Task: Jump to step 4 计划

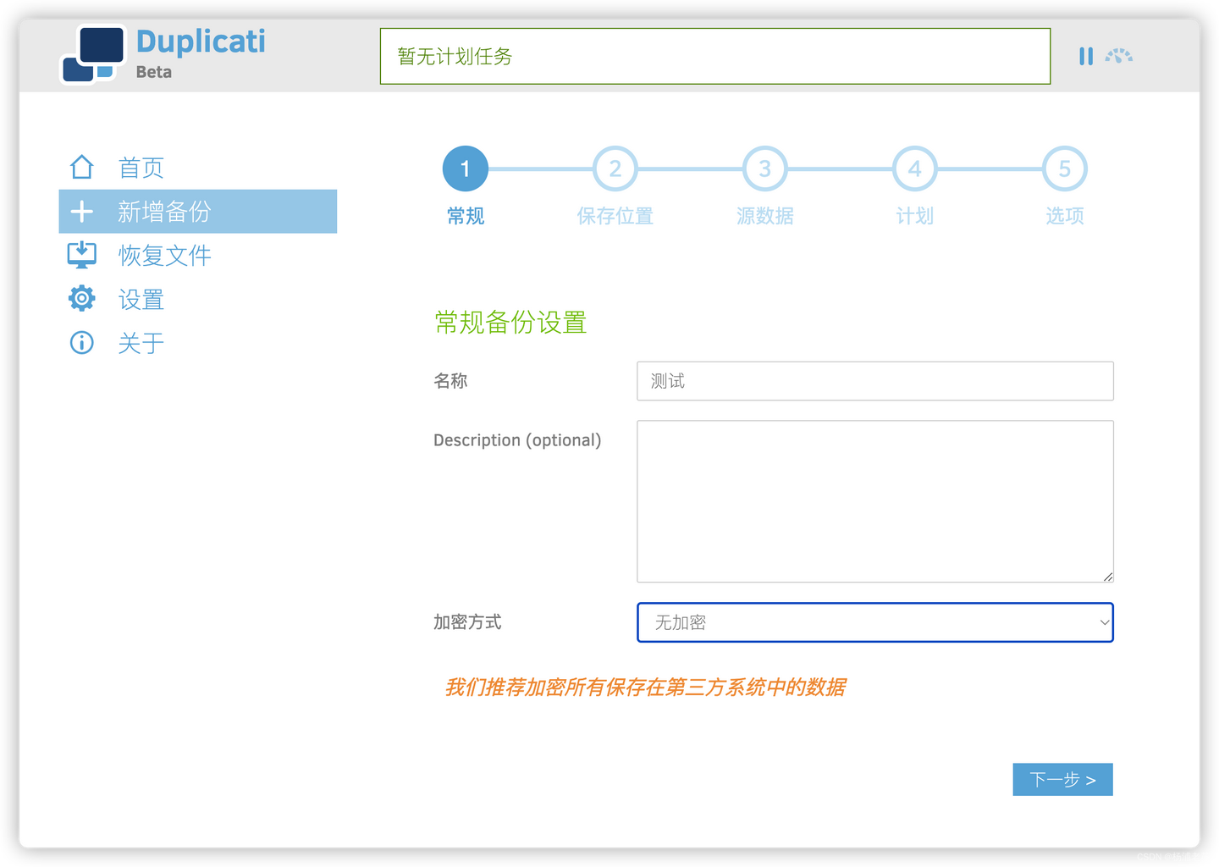Action: [x=914, y=168]
